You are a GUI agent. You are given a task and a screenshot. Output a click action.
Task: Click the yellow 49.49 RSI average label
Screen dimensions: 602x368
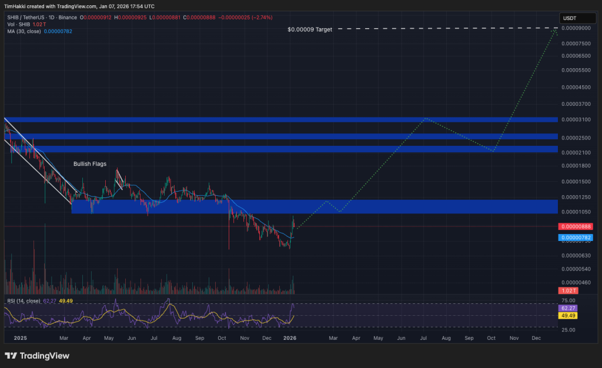pyautogui.click(x=568, y=316)
